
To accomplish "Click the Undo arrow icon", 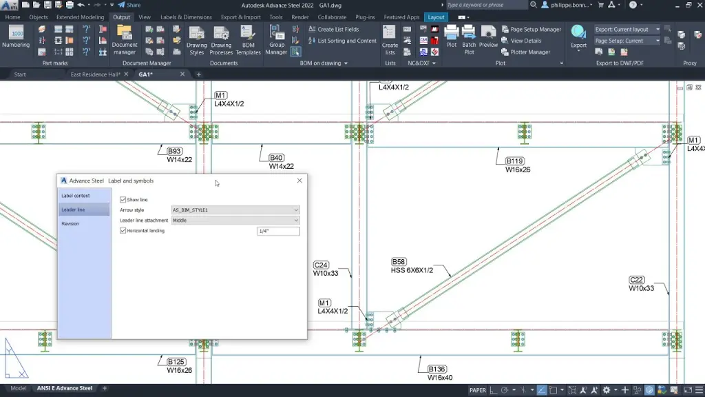I will (x=81, y=5).
